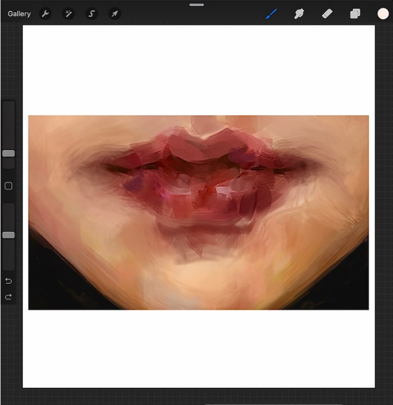Click the brush opacity slider handle
The image size is (393, 405).
(x=8, y=235)
